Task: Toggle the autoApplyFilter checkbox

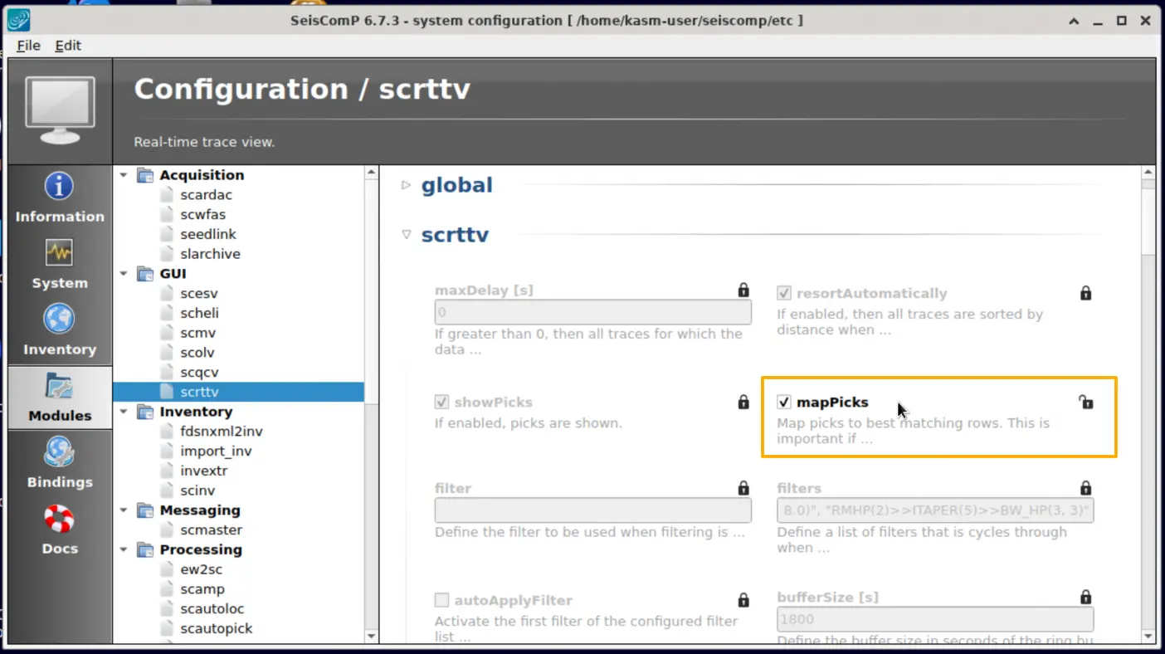Action: pos(441,600)
